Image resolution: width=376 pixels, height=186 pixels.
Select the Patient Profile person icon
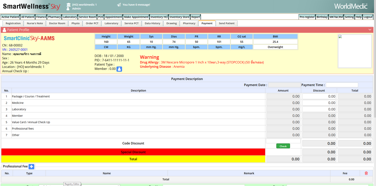coord(4,30)
